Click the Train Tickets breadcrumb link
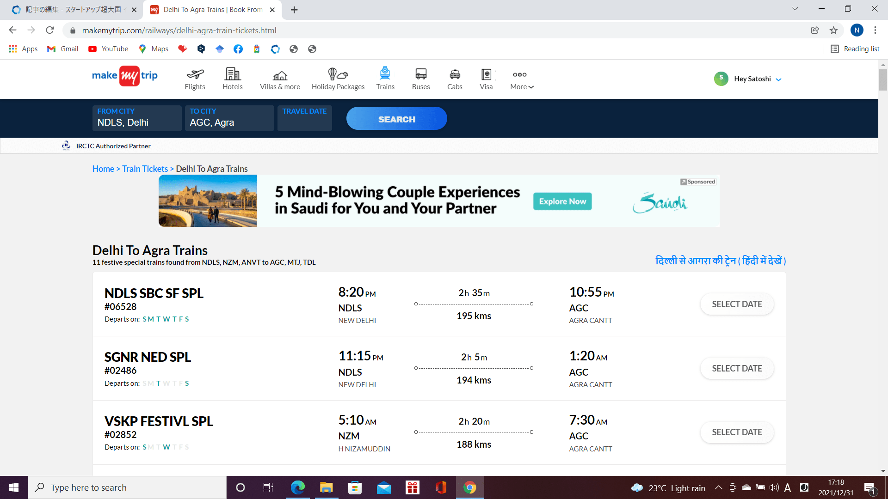This screenshot has height=499, width=888. point(145,169)
